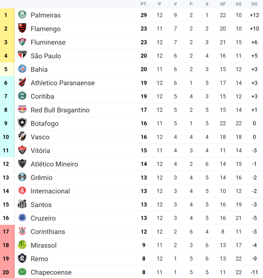The image size is (263, 278).
Task: Click the Internacional red crest
Action: (22, 190)
